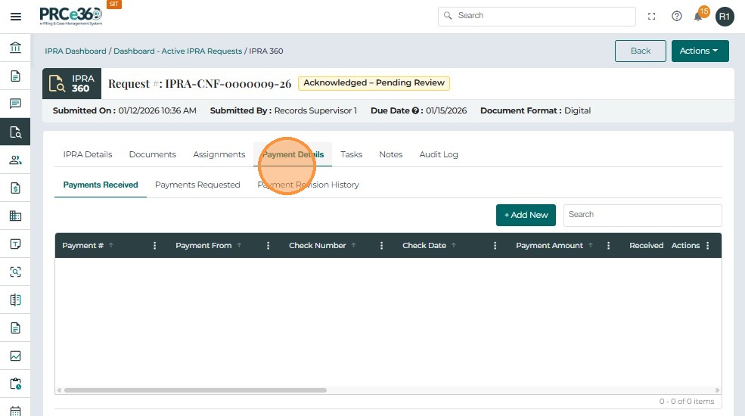Open the Actions column menu dots
The width and height of the screenshot is (745, 416).
708,246
